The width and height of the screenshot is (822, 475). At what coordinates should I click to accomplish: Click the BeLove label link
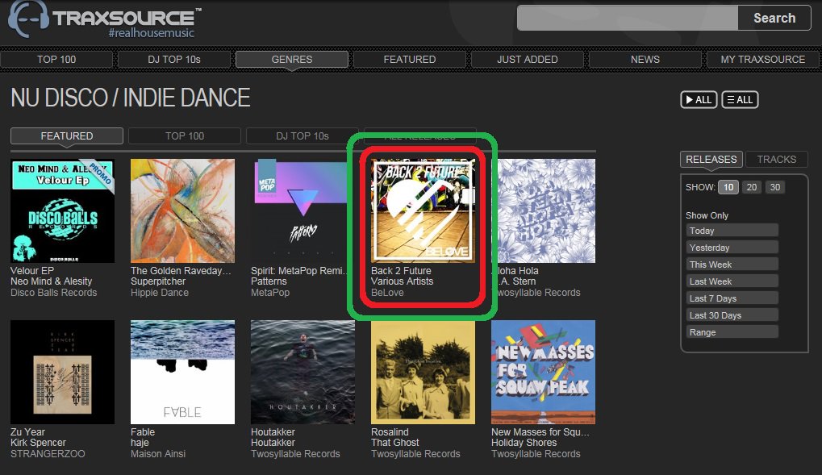click(x=387, y=293)
